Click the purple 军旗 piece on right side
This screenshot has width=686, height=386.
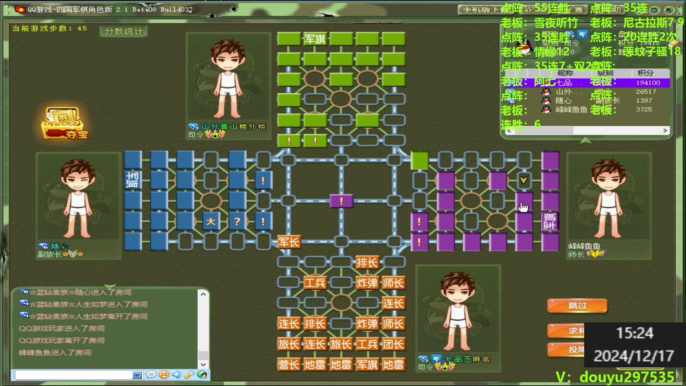[x=550, y=221]
